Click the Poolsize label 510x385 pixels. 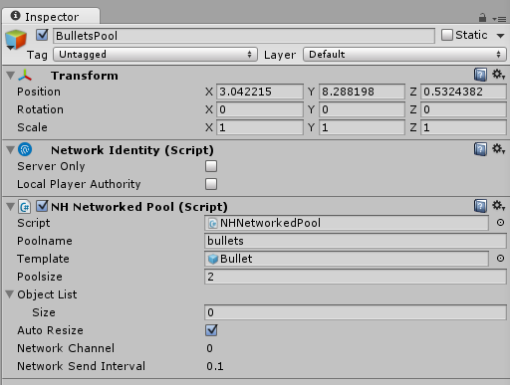click(40, 277)
